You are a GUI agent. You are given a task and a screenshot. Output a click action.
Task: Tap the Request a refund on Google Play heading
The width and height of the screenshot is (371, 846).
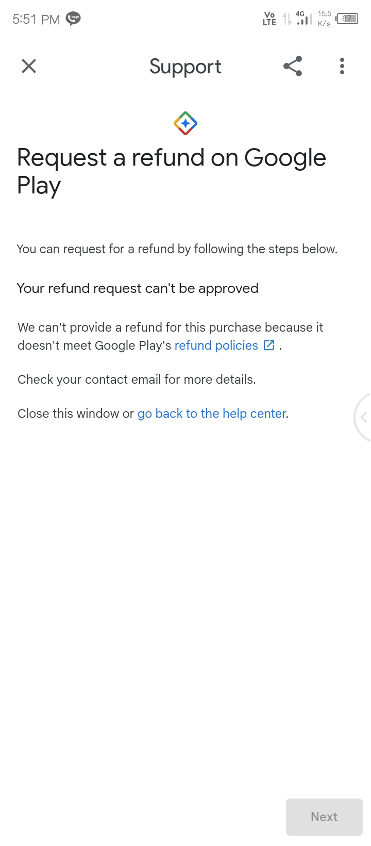[x=172, y=171]
